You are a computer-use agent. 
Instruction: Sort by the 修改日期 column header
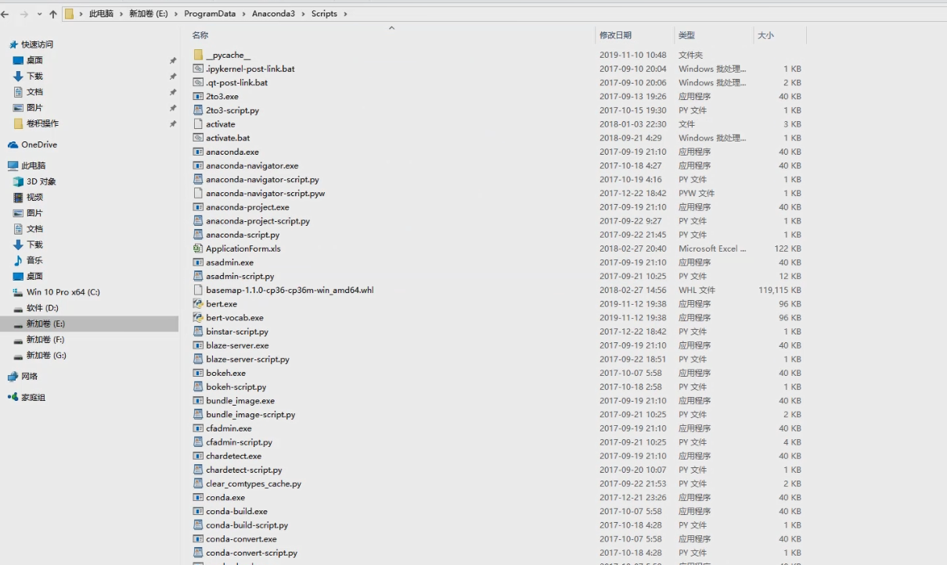615,35
